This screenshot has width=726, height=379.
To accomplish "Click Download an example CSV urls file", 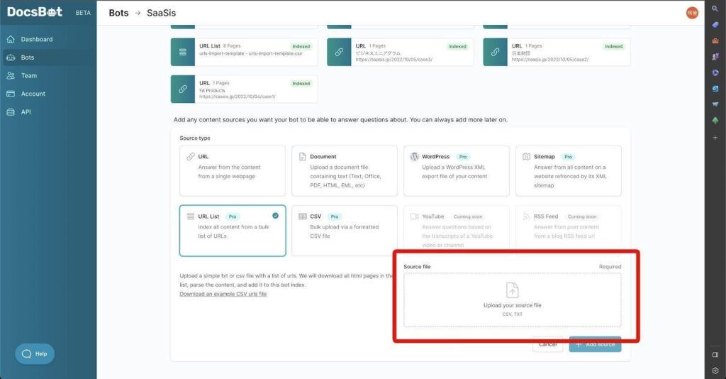I will coord(223,294).
